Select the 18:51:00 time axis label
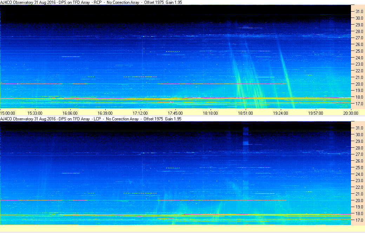 [x=245, y=113]
